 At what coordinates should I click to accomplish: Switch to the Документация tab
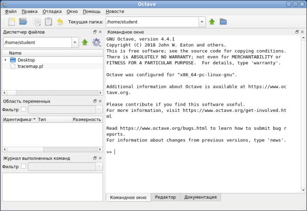pos(200,197)
